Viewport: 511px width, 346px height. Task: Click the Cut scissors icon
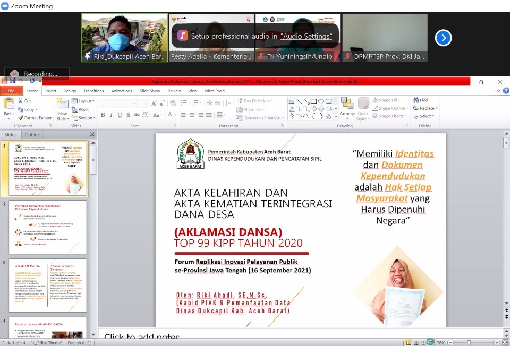[x=20, y=101]
